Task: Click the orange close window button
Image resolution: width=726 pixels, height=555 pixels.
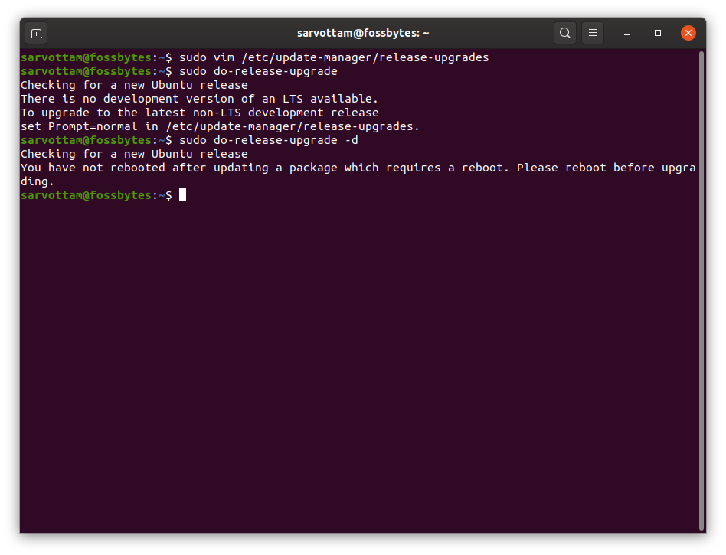Action: [x=688, y=32]
